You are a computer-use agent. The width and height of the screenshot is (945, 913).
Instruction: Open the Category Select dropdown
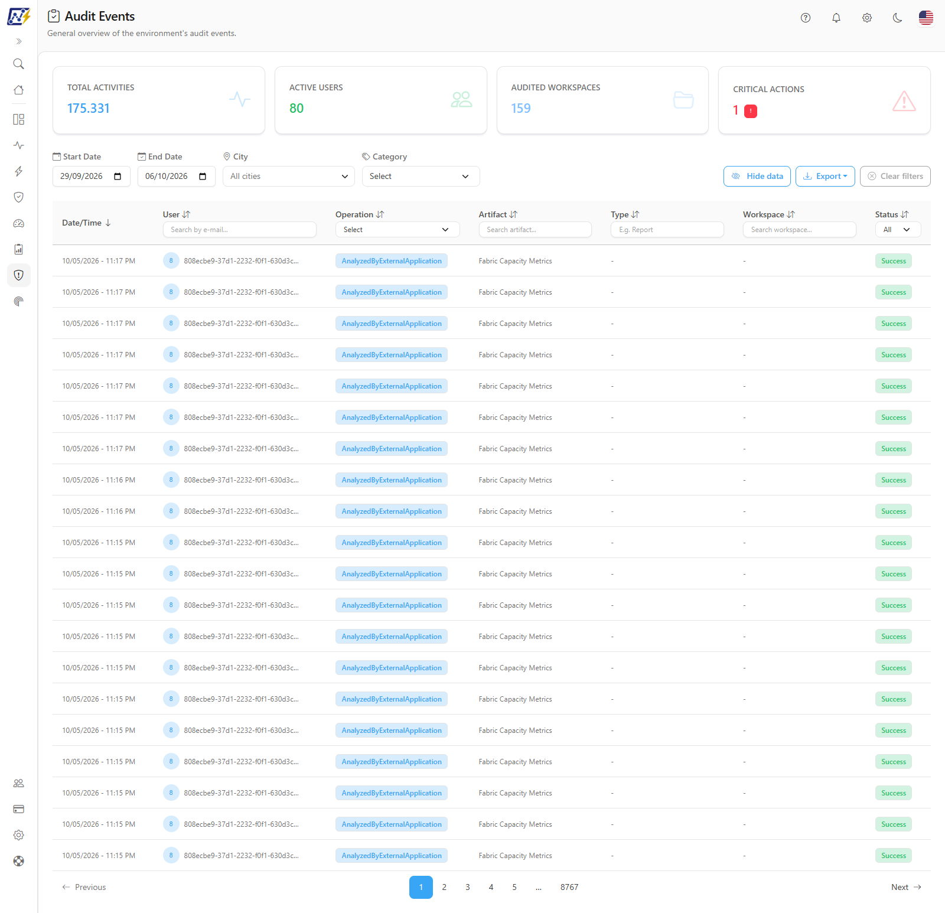click(421, 176)
